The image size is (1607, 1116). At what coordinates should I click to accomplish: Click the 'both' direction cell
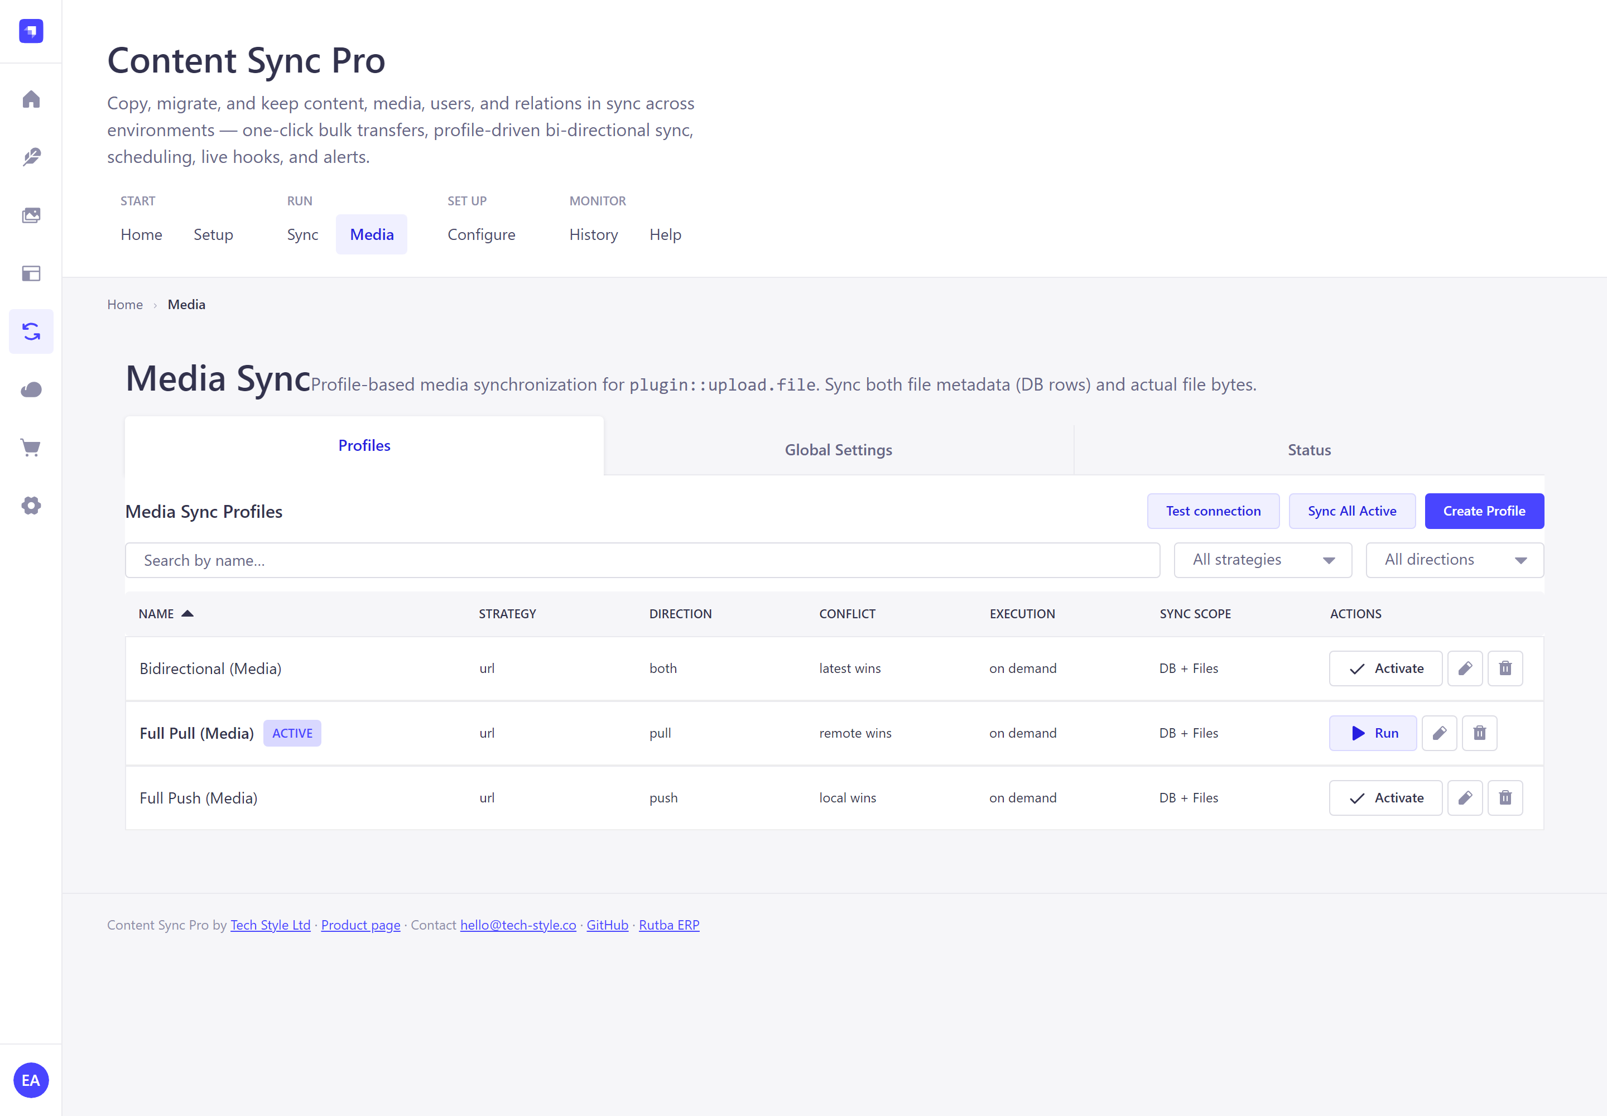pos(663,668)
